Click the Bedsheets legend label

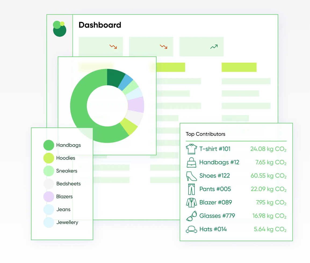pyautogui.click(x=69, y=184)
